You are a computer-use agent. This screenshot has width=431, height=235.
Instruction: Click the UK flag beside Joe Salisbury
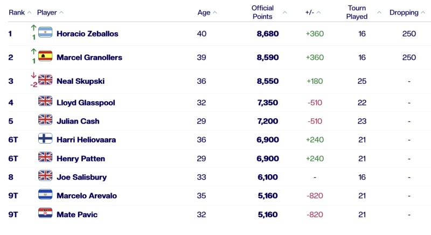pyautogui.click(x=45, y=175)
